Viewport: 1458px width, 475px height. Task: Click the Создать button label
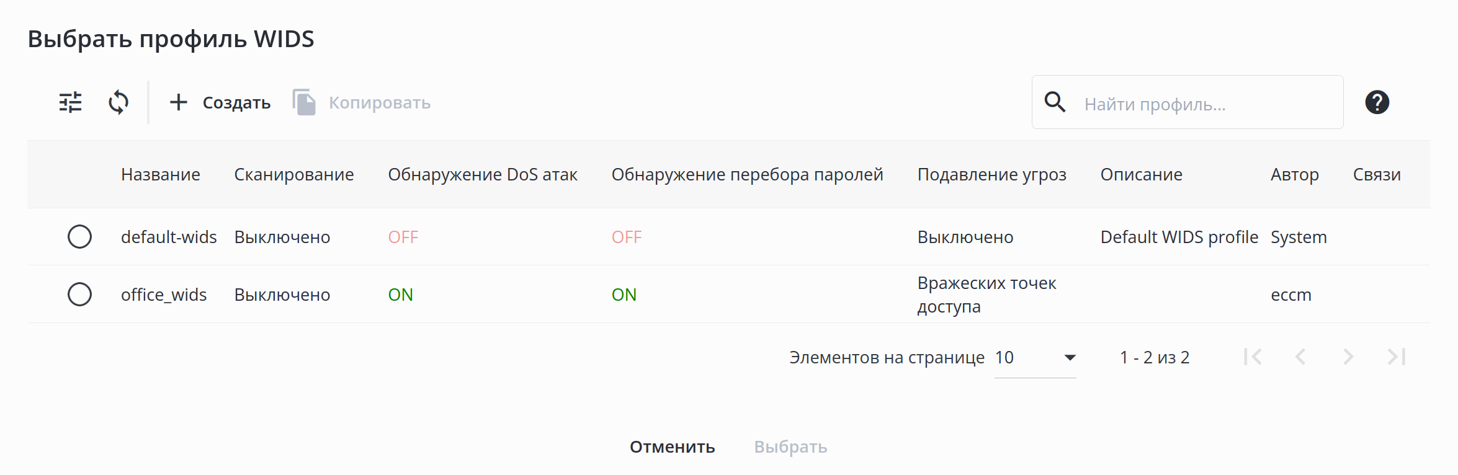click(x=236, y=103)
